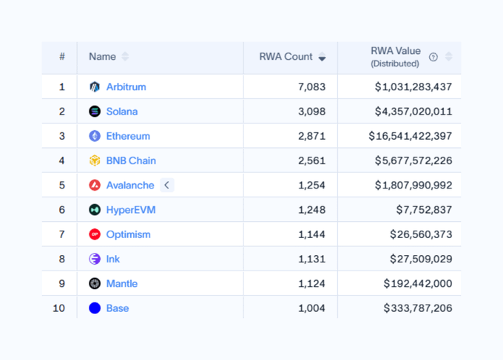Screen dimensions: 503x360
Task: Open the Base network link
Action: pyautogui.click(x=118, y=308)
